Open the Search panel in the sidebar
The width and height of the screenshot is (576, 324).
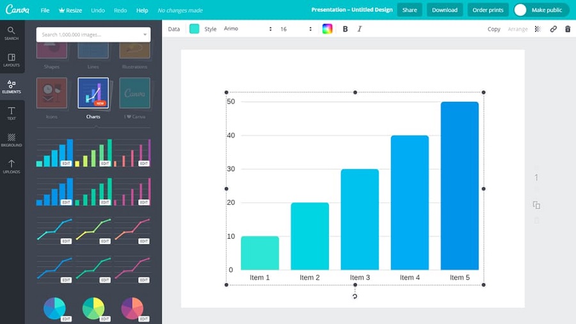pos(12,33)
